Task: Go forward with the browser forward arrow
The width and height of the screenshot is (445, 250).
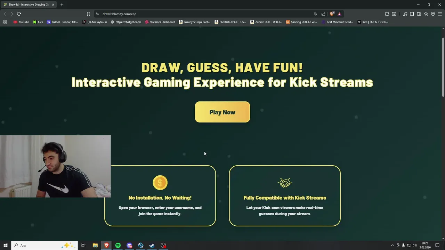Action: [12, 14]
